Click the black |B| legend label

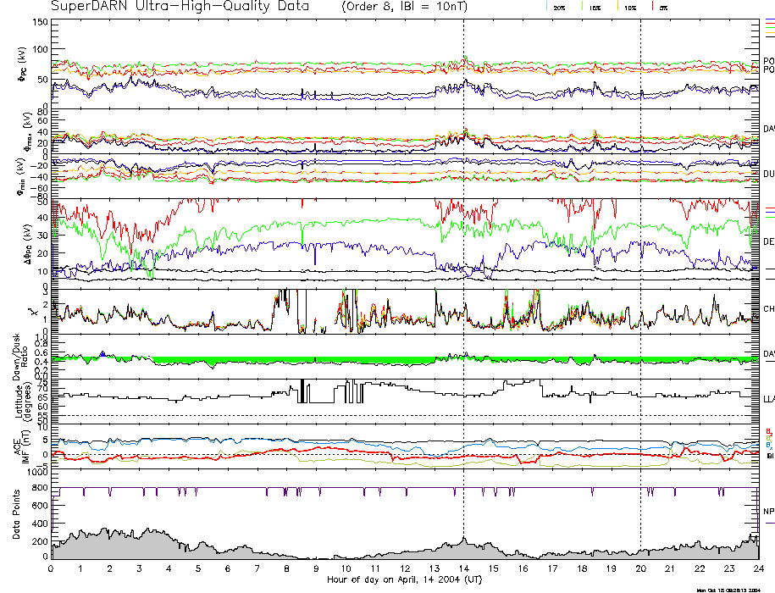pos(770,456)
